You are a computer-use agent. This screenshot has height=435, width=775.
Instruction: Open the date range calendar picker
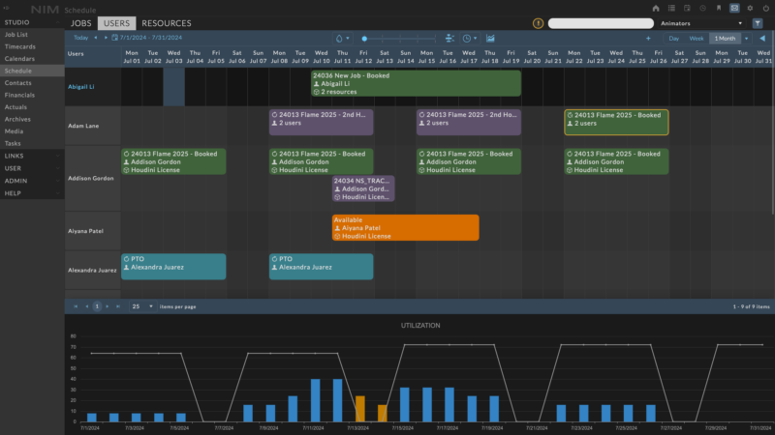pos(114,38)
